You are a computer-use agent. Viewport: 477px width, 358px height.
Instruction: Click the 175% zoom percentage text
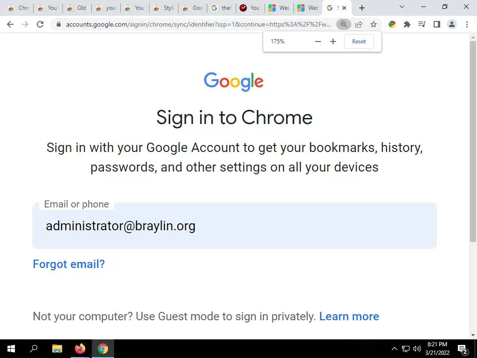pos(278,41)
